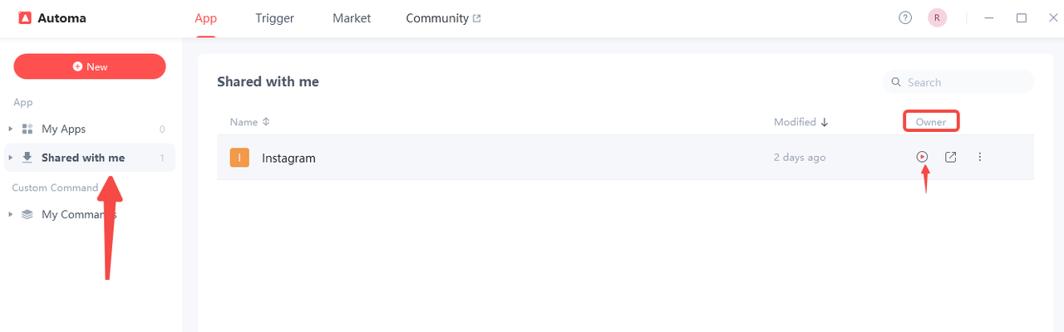Open the Community external link tab

[x=443, y=18]
